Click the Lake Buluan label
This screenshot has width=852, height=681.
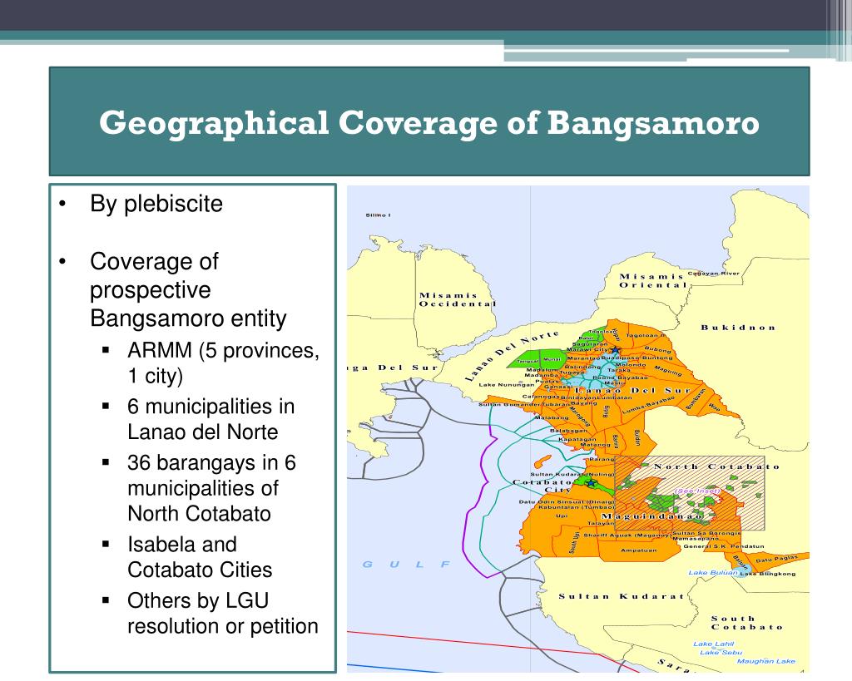point(713,573)
